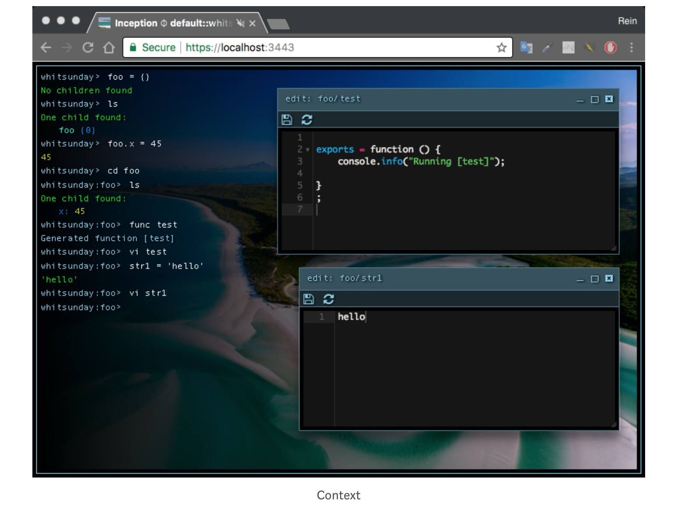Click the browser forward arrow
This screenshot has width=674, height=509.
click(x=67, y=47)
